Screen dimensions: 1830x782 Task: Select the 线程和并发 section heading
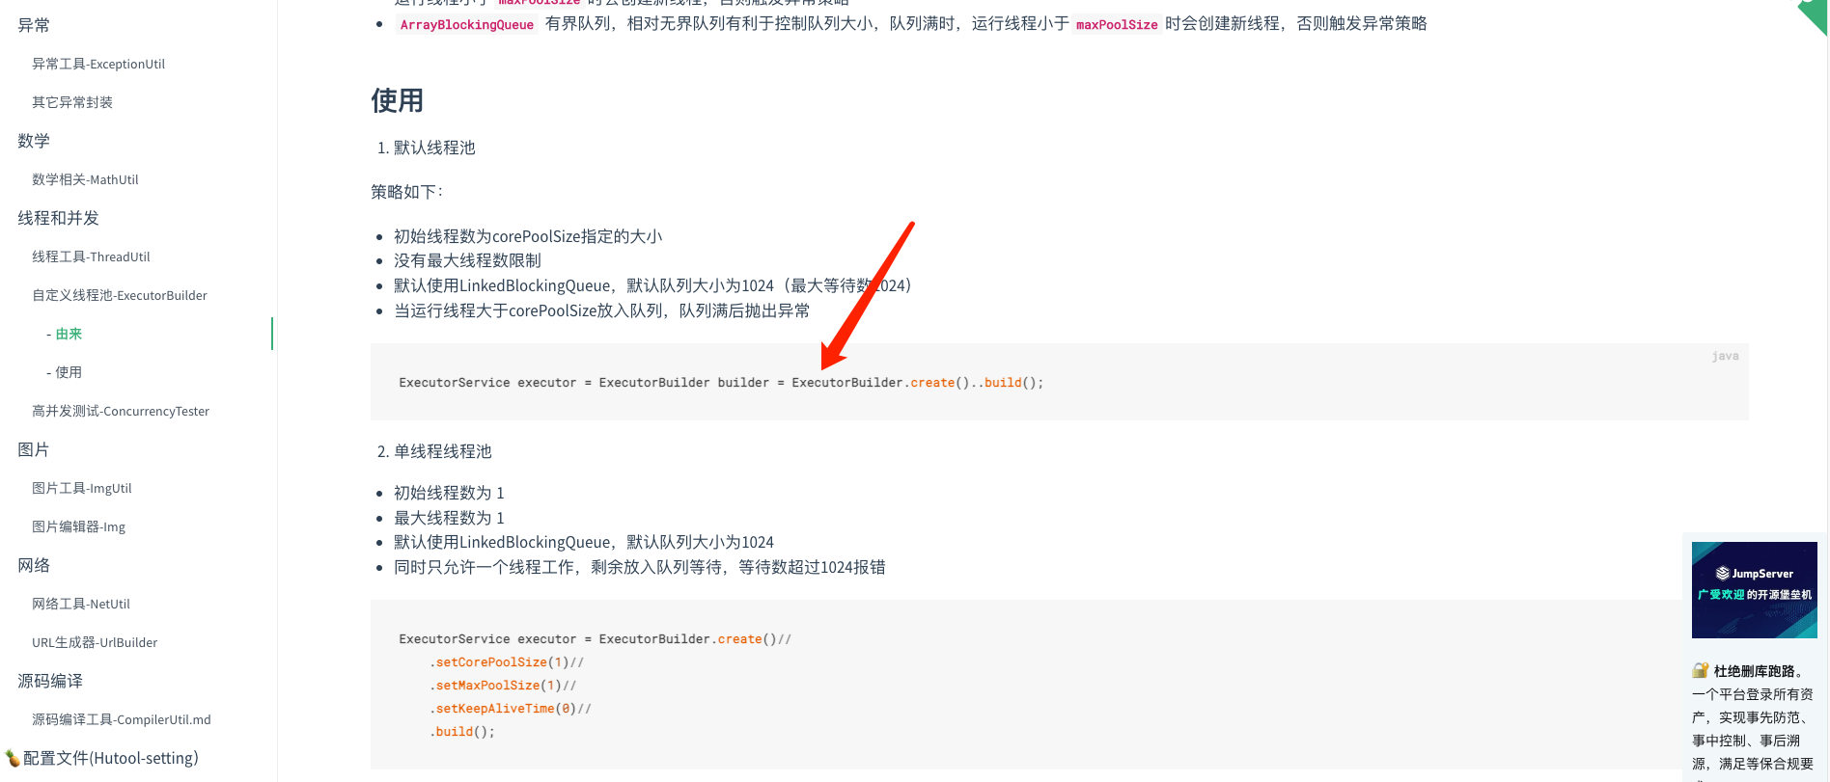pos(58,218)
